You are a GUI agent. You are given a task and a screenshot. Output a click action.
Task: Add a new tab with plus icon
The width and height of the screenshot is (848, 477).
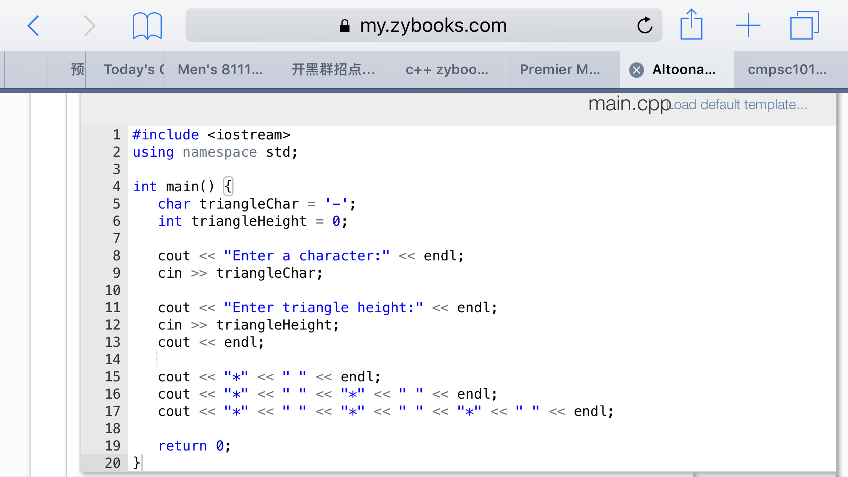click(748, 26)
